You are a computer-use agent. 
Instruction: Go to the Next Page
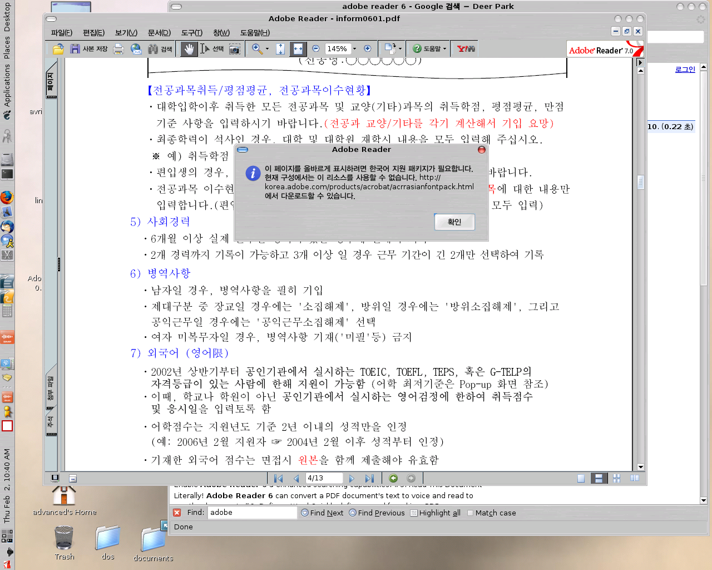coord(352,478)
